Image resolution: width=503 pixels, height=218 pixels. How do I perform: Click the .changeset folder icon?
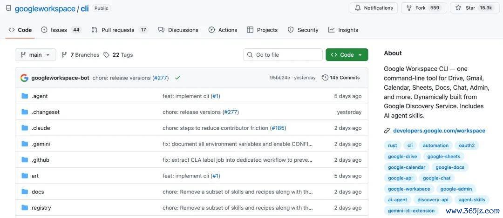click(25, 112)
